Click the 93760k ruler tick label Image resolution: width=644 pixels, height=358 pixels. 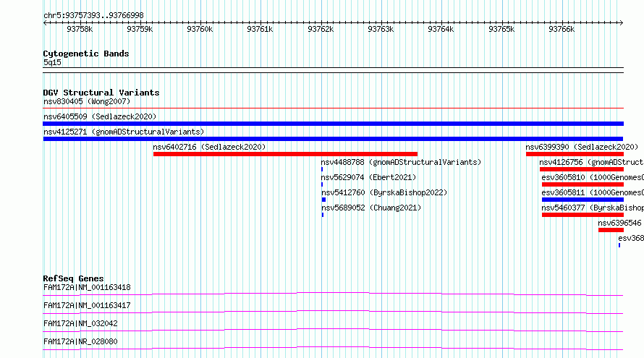click(x=200, y=29)
